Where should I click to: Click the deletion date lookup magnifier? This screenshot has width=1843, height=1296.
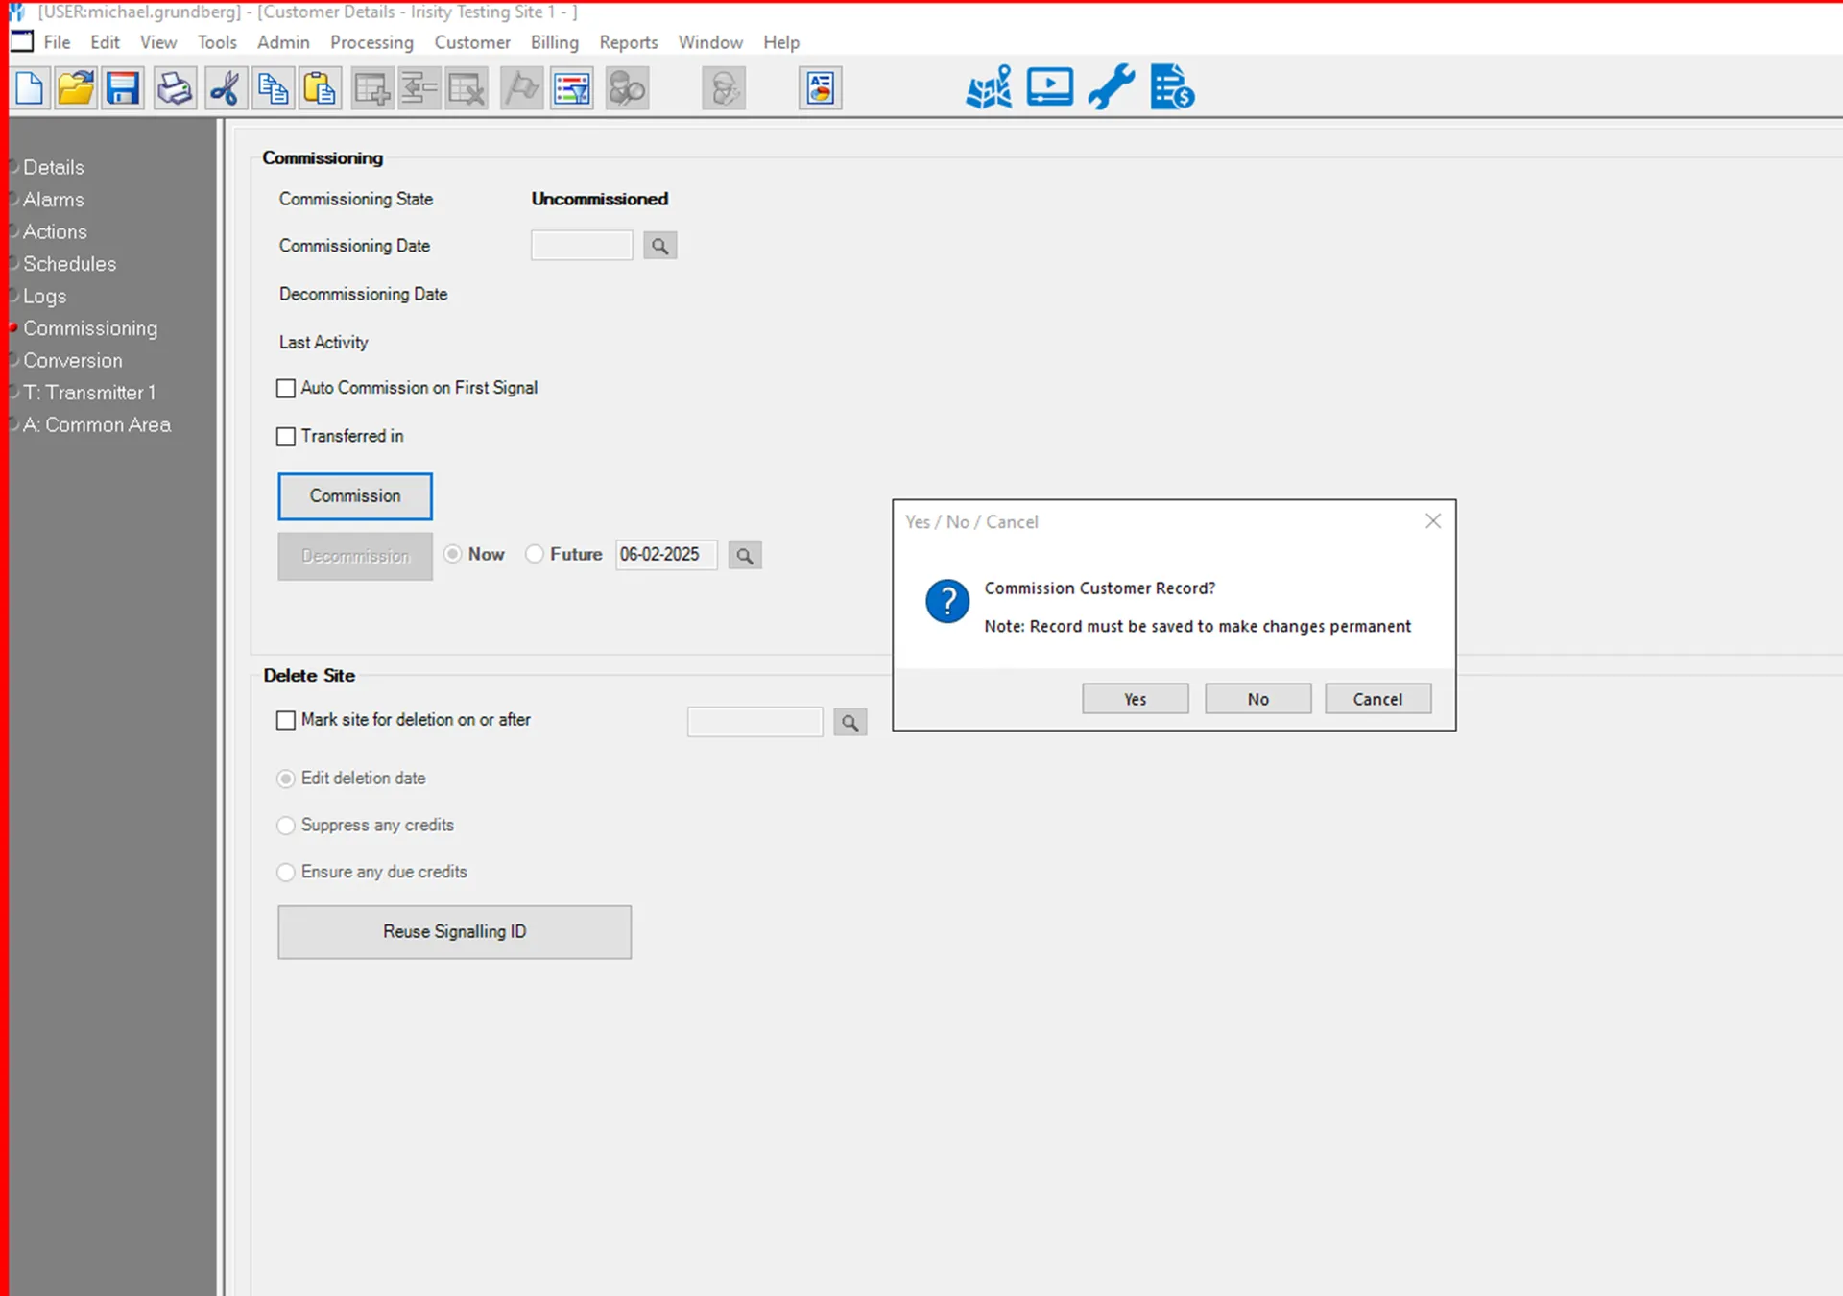850,722
